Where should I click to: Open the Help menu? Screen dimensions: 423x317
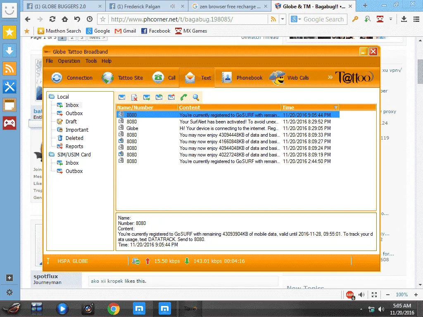[x=107, y=61]
